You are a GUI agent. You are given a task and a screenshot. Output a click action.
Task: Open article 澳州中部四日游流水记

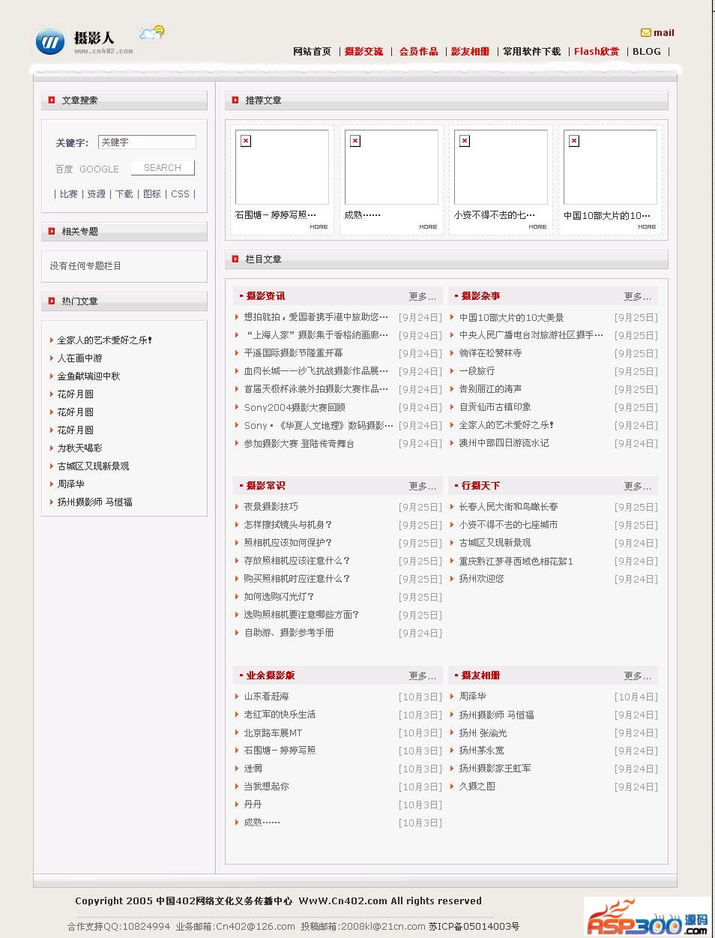click(x=504, y=443)
